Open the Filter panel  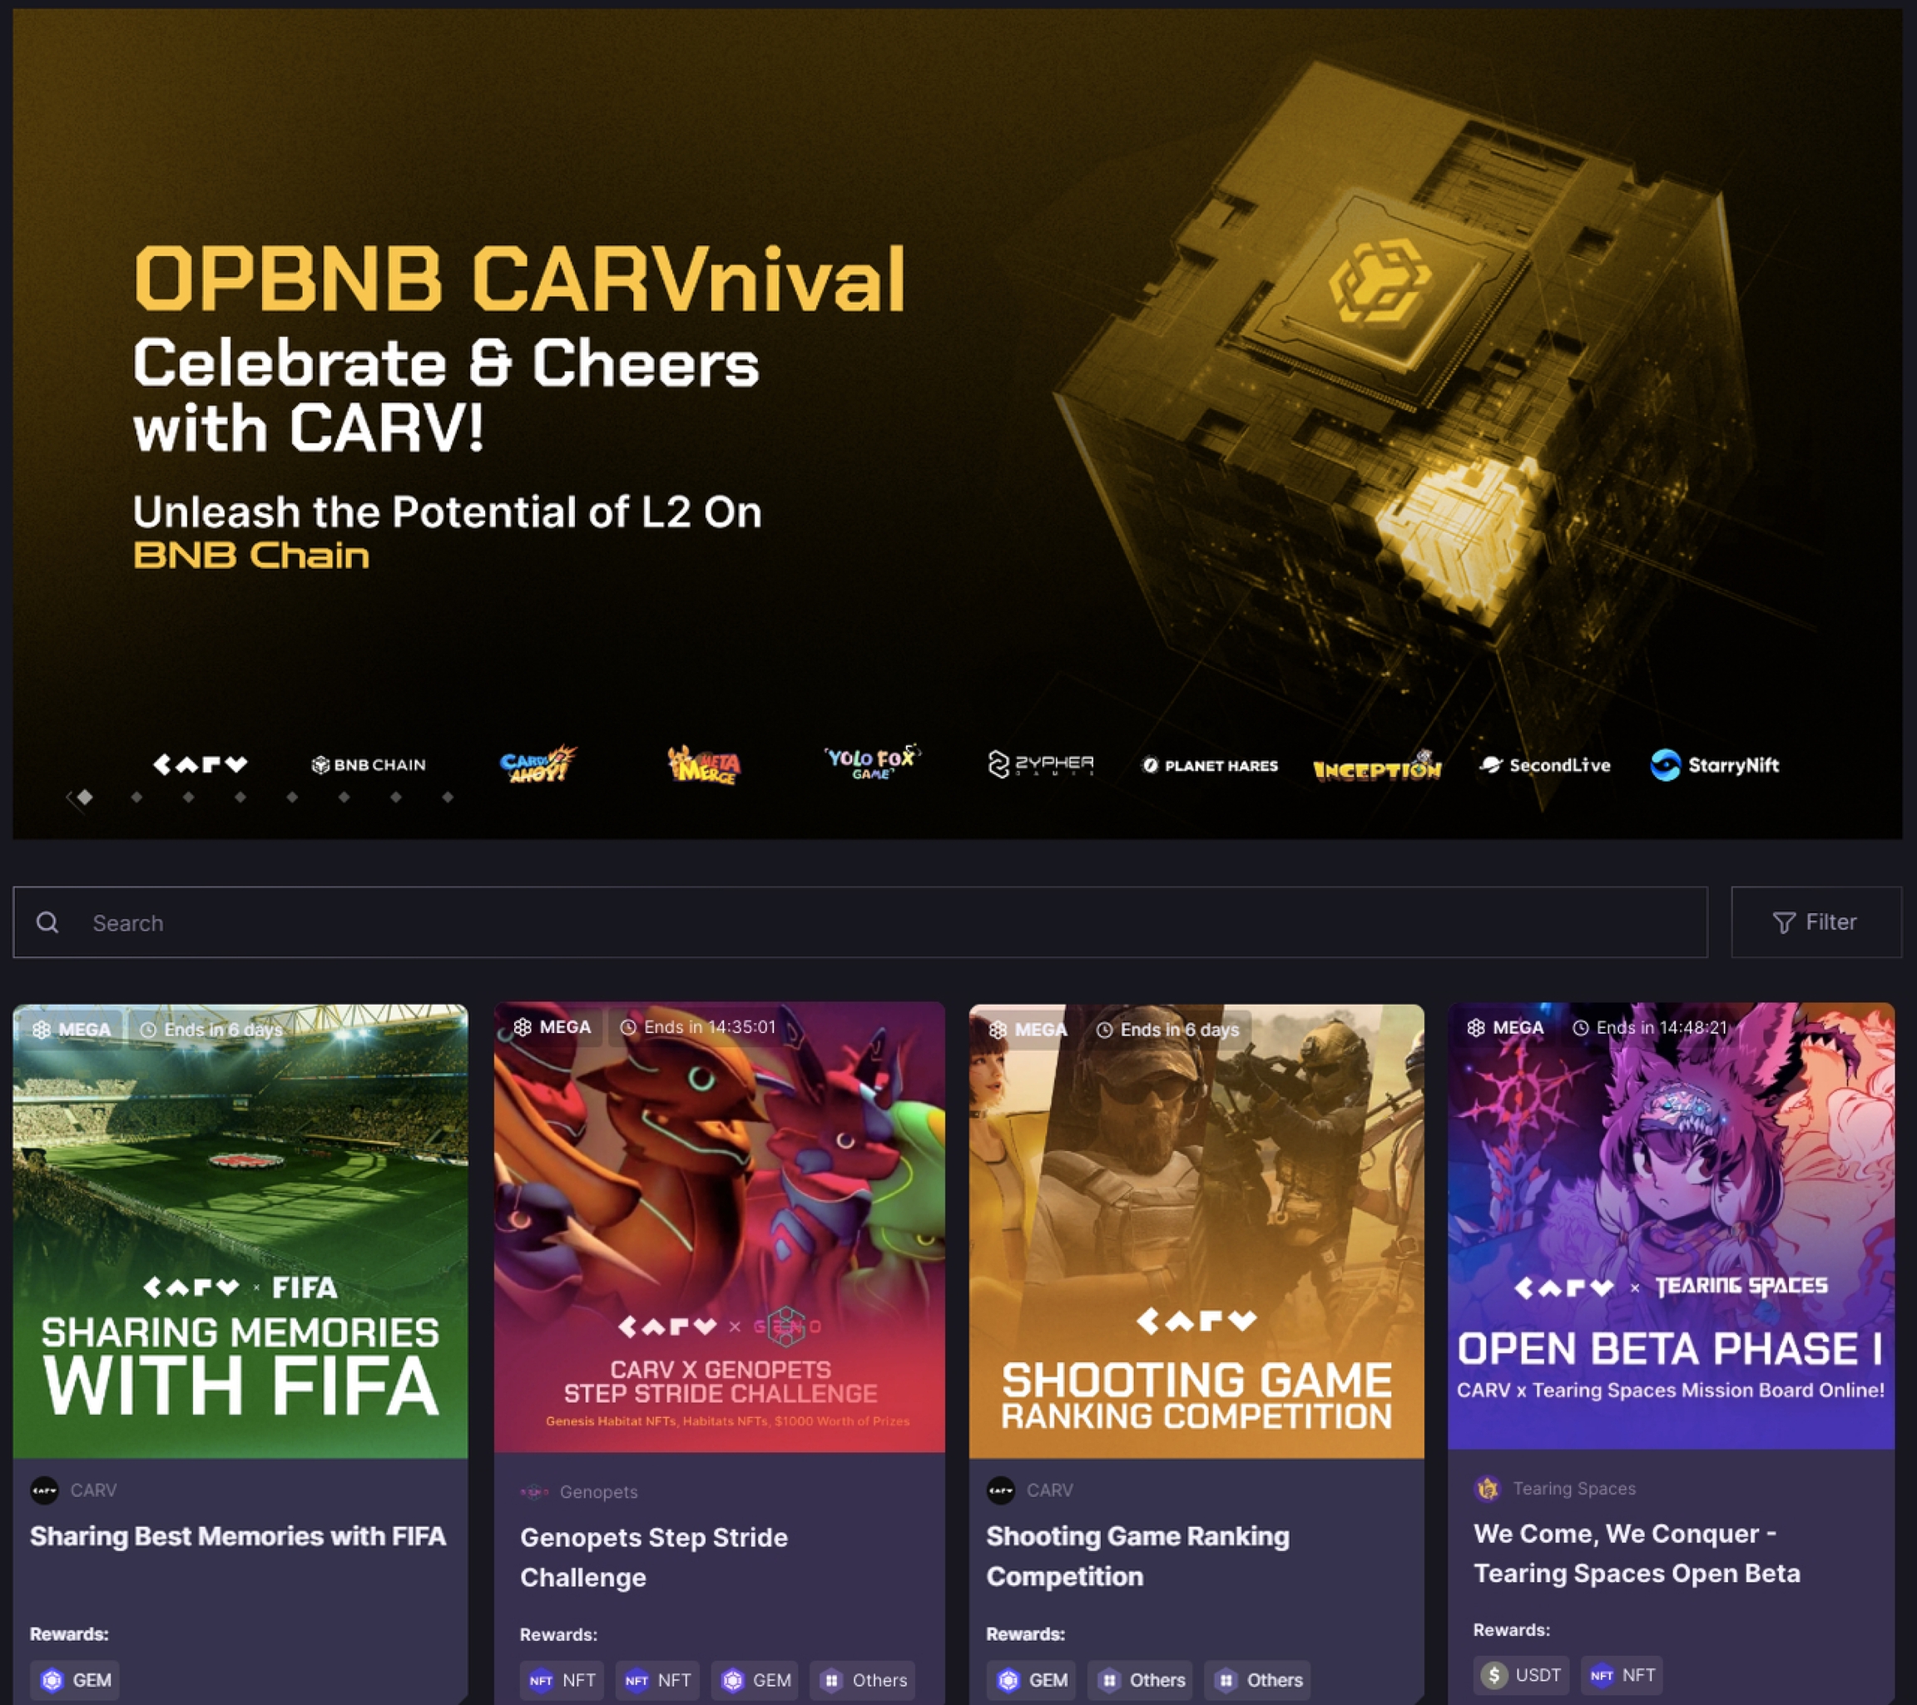[1815, 922]
